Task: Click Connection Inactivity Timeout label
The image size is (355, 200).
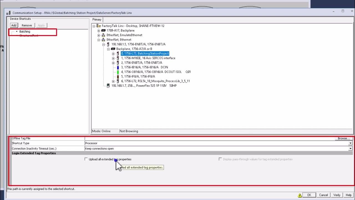Action: point(34,149)
